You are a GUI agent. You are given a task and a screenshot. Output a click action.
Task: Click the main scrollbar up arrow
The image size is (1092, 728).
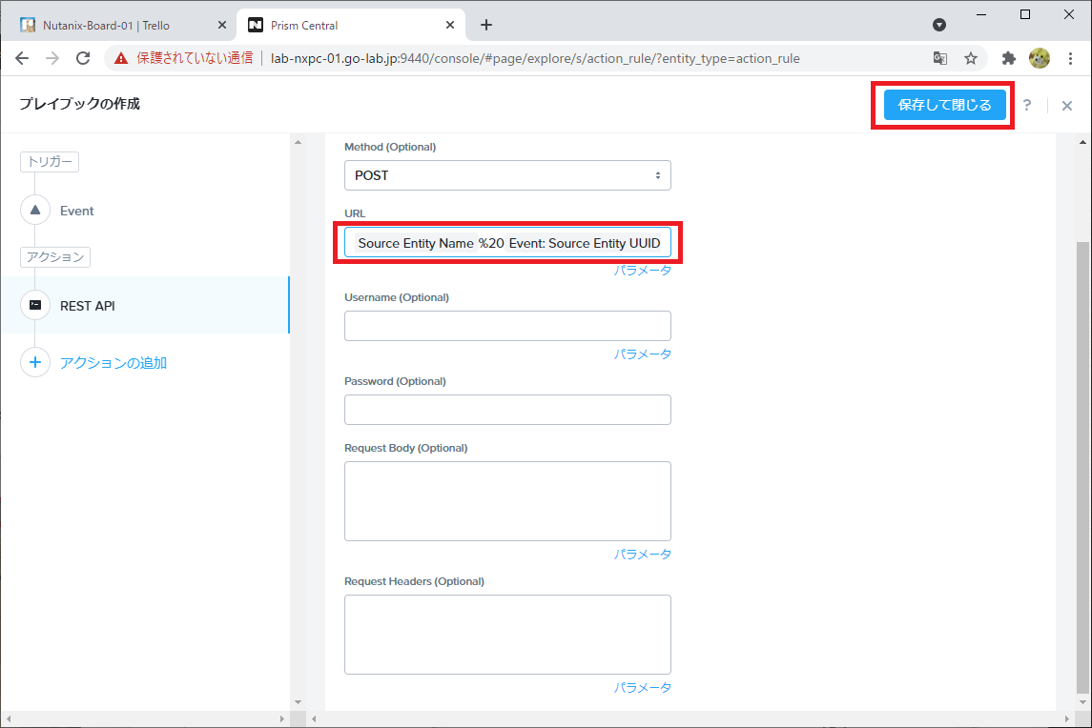1083,142
